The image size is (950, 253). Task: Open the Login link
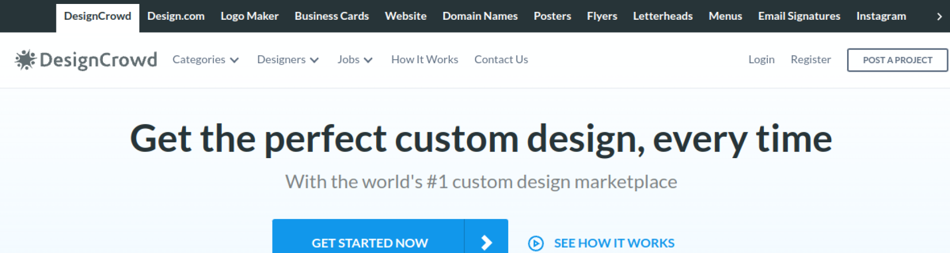click(761, 60)
